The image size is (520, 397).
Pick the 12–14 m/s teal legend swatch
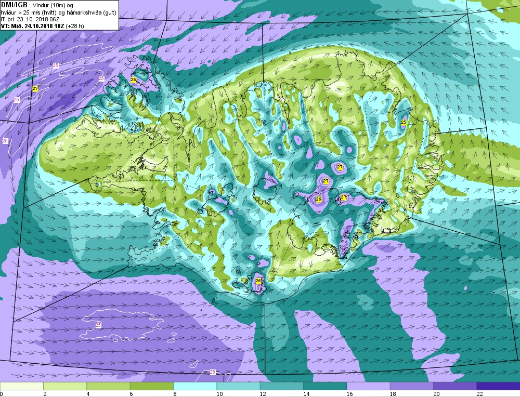[x=281, y=386]
